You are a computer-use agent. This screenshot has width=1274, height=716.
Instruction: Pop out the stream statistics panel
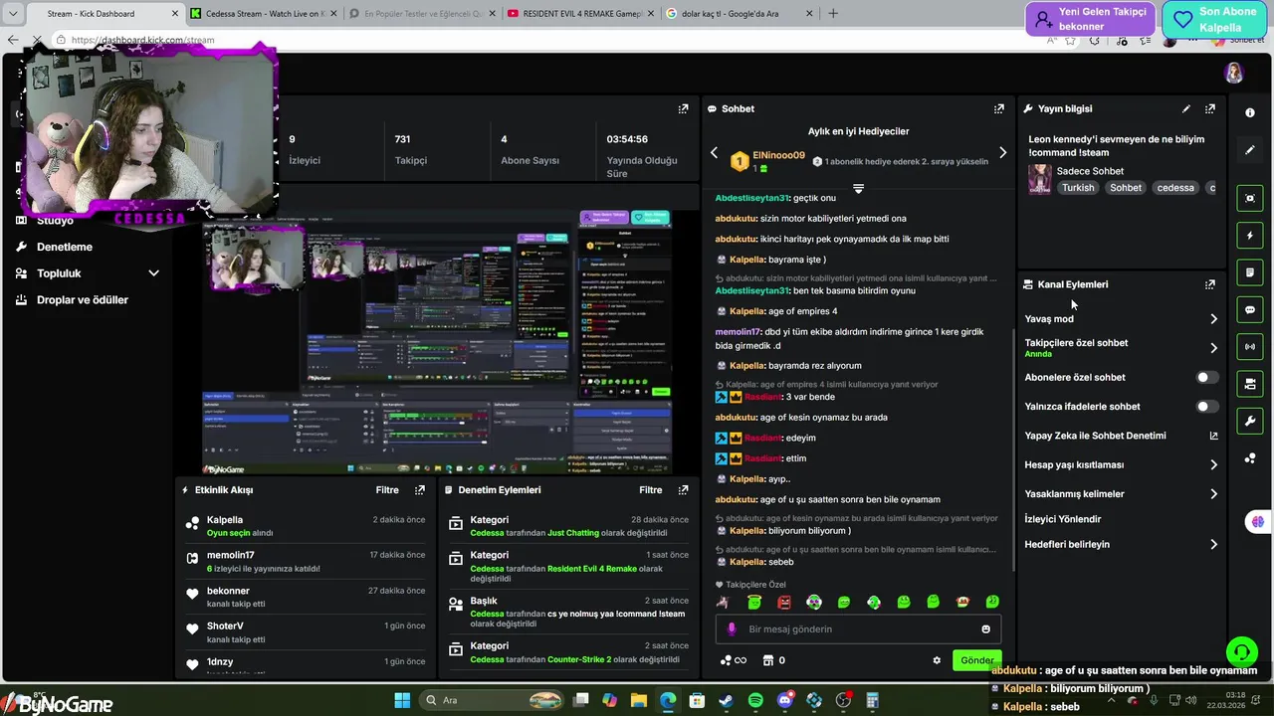click(x=683, y=109)
